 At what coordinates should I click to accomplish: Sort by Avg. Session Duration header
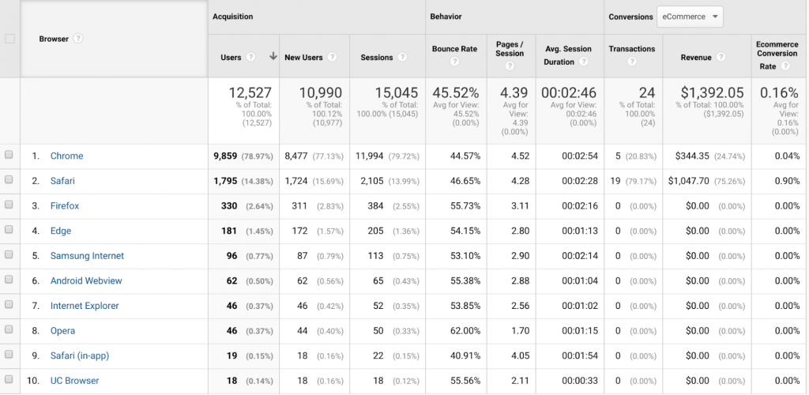click(x=568, y=55)
